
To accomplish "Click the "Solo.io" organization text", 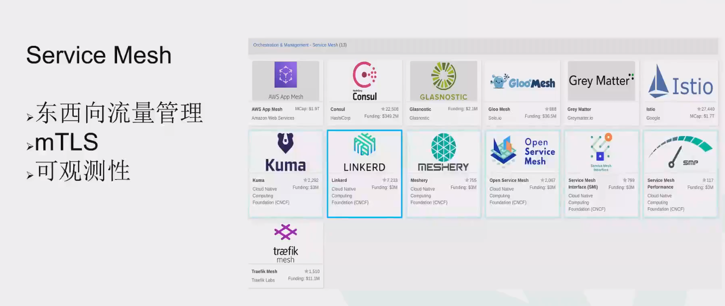I will click(496, 118).
